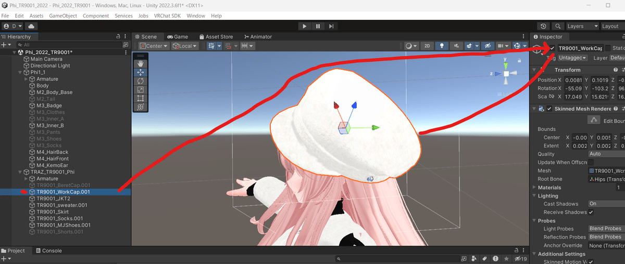Click the Project search field
The image size is (625, 264).
pyautogui.click(x=398, y=258)
